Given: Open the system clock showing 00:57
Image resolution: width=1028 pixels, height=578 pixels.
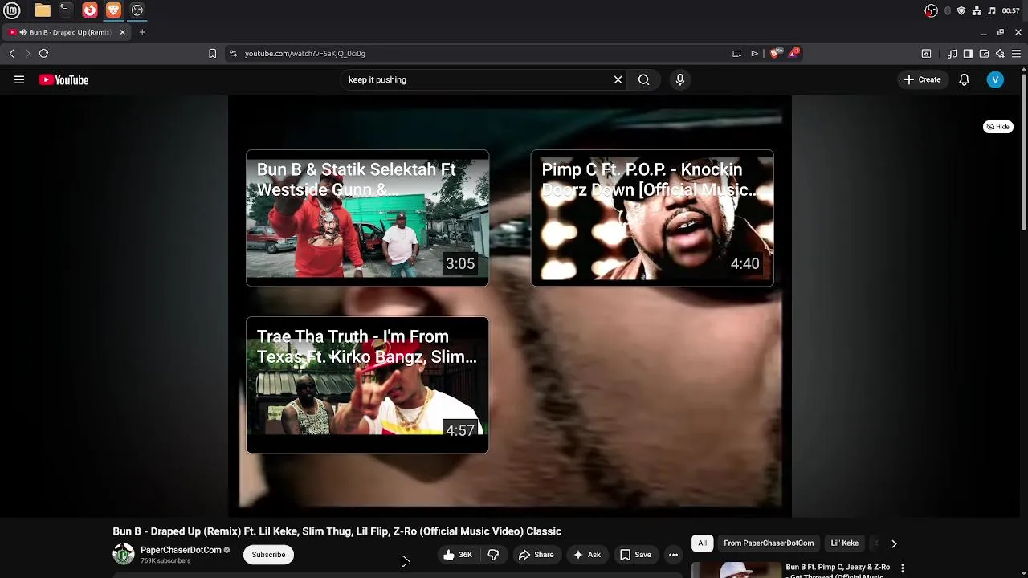Looking at the screenshot, I should coord(1010,10).
